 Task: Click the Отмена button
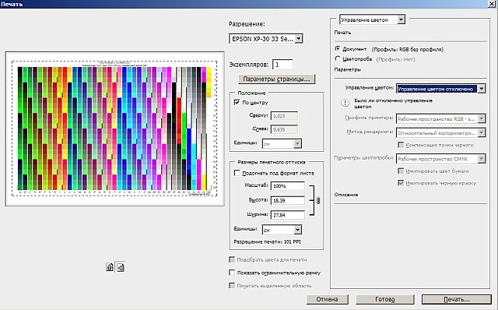pos(327,299)
